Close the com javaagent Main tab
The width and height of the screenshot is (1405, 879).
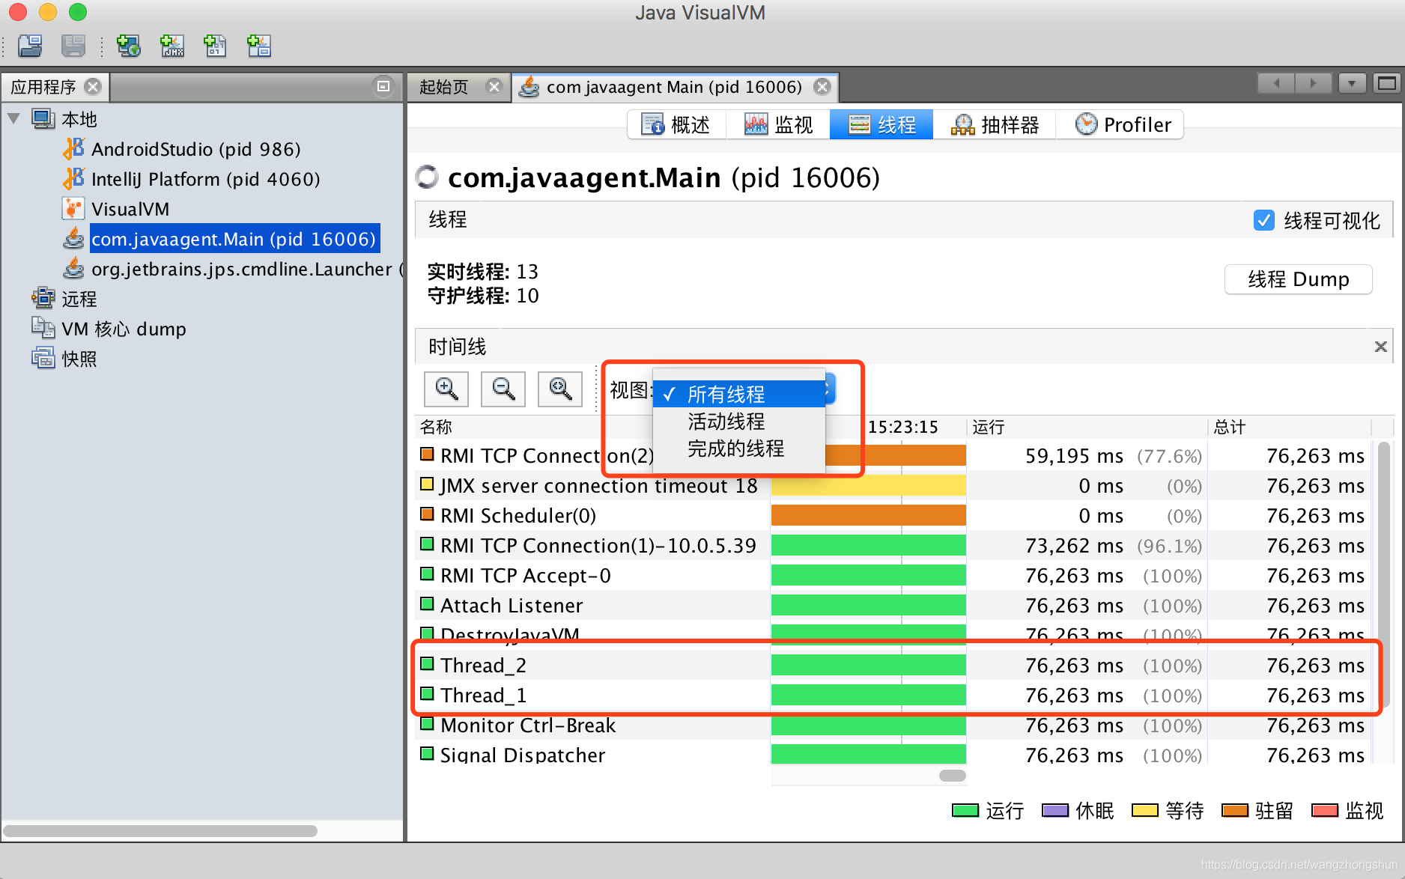pos(822,87)
